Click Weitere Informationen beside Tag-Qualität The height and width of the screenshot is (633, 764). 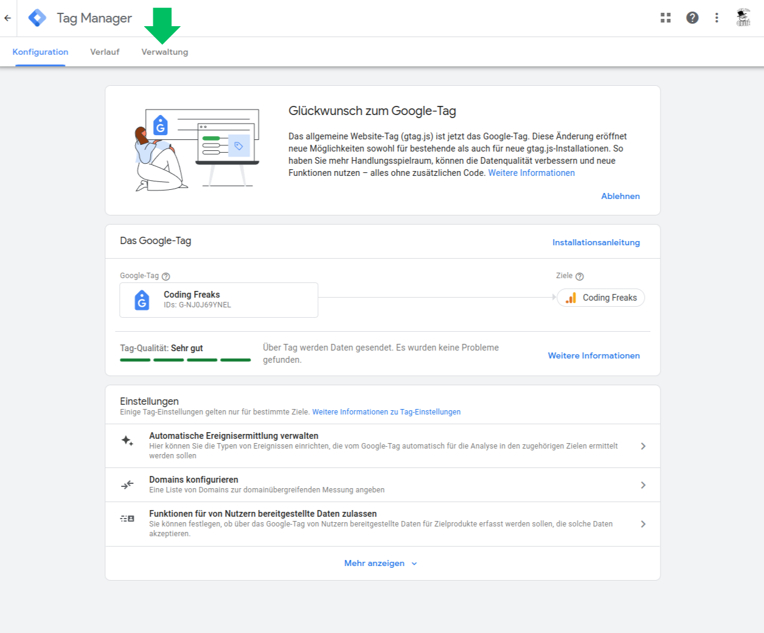[x=594, y=355]
